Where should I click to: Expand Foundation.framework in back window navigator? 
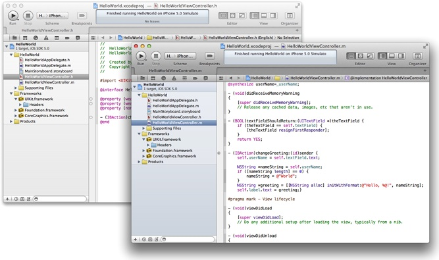tap(16, 111)
